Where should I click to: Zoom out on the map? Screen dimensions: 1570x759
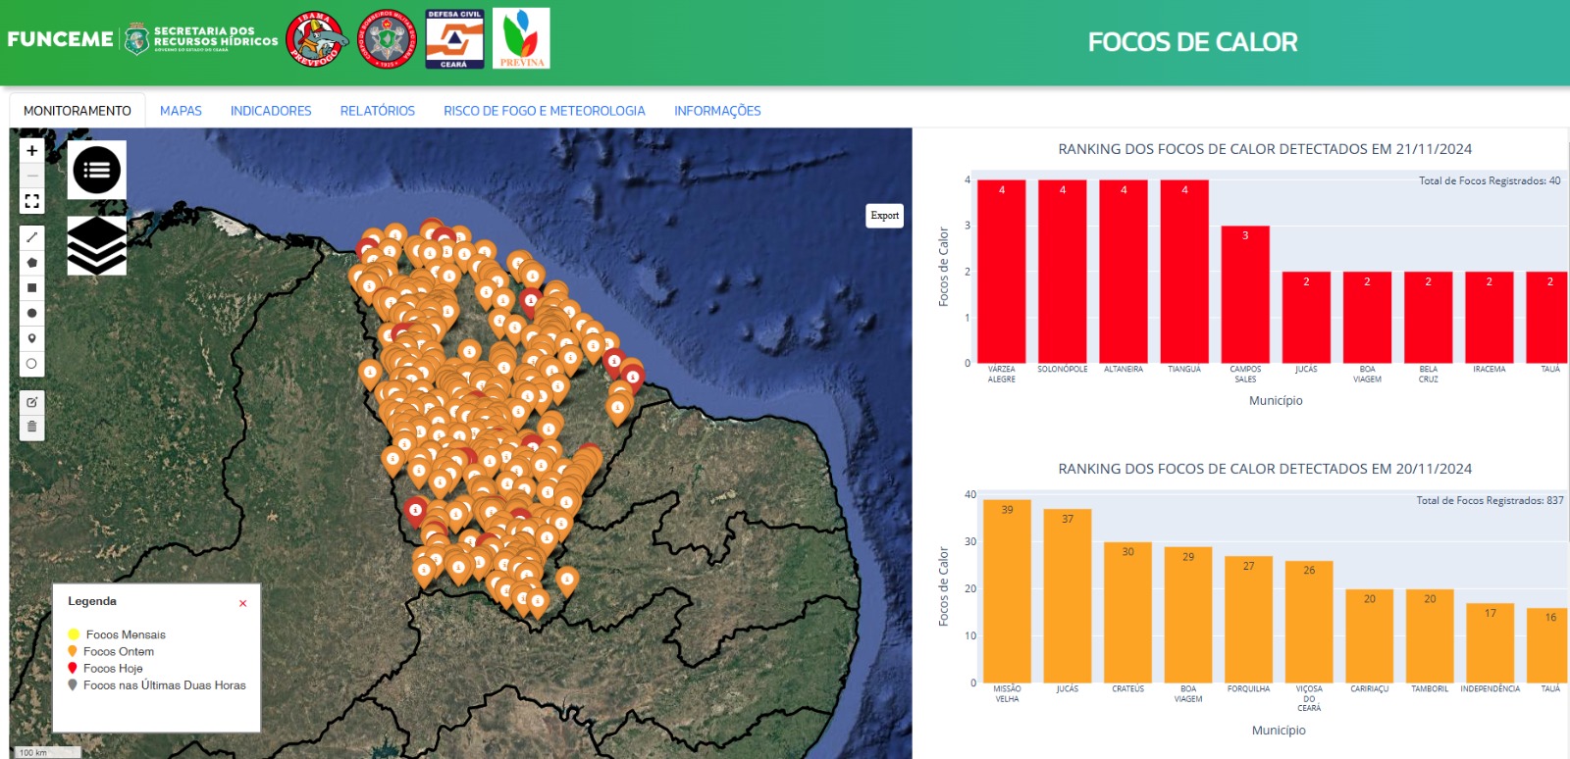pyautogui.click(x=32, y=176)
